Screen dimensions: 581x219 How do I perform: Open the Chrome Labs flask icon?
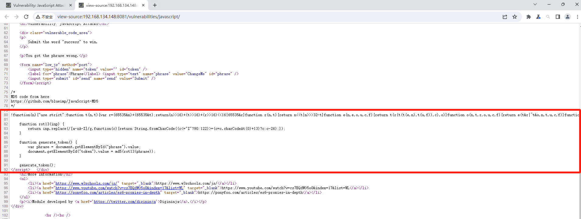(538, 17)
